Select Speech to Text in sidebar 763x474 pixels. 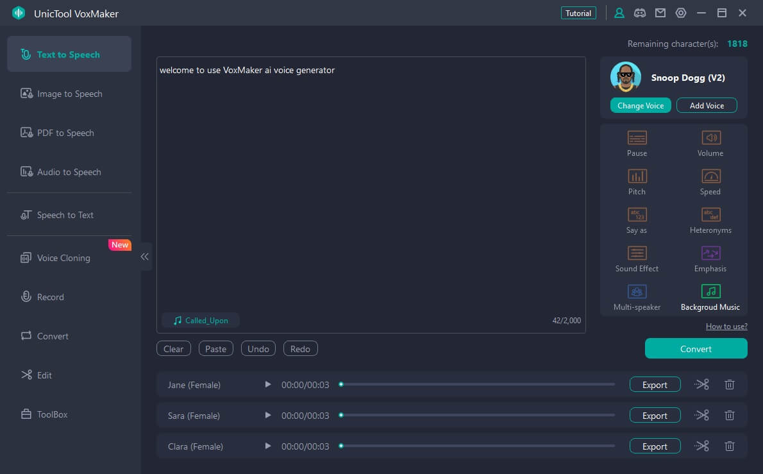tap(69, 215)
